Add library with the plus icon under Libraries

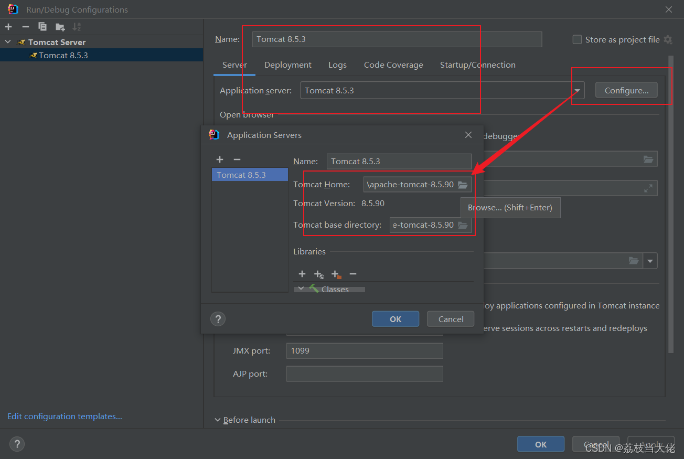point(302,274)
